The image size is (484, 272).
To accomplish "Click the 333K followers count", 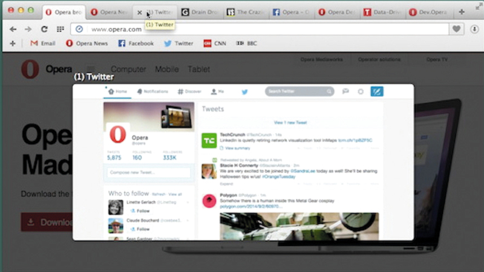I will (170, 158).
